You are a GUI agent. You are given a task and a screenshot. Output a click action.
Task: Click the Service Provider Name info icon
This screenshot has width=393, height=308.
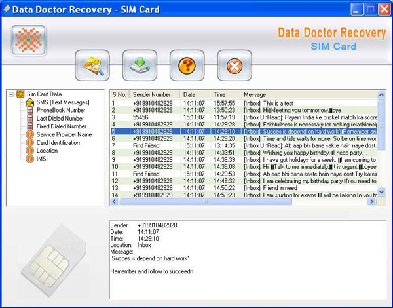30,134
